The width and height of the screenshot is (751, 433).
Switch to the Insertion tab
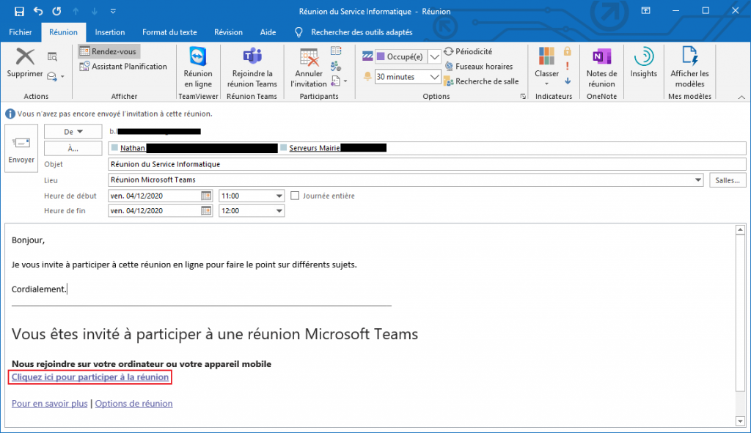(x=110, y=32)
